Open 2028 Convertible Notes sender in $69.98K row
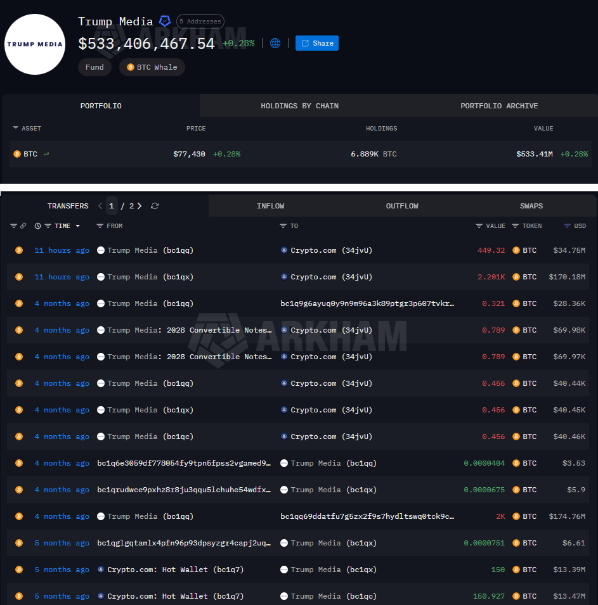The height and width of the screenshot is (605, 598). pos(189,330)
